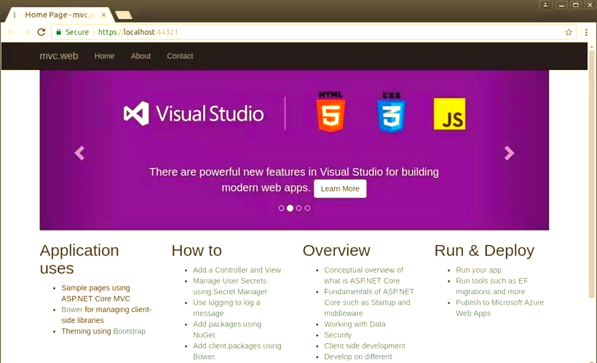Bookmark this page with the star icon
Viewport: 597px width, 363px height.
click(569, 32)
